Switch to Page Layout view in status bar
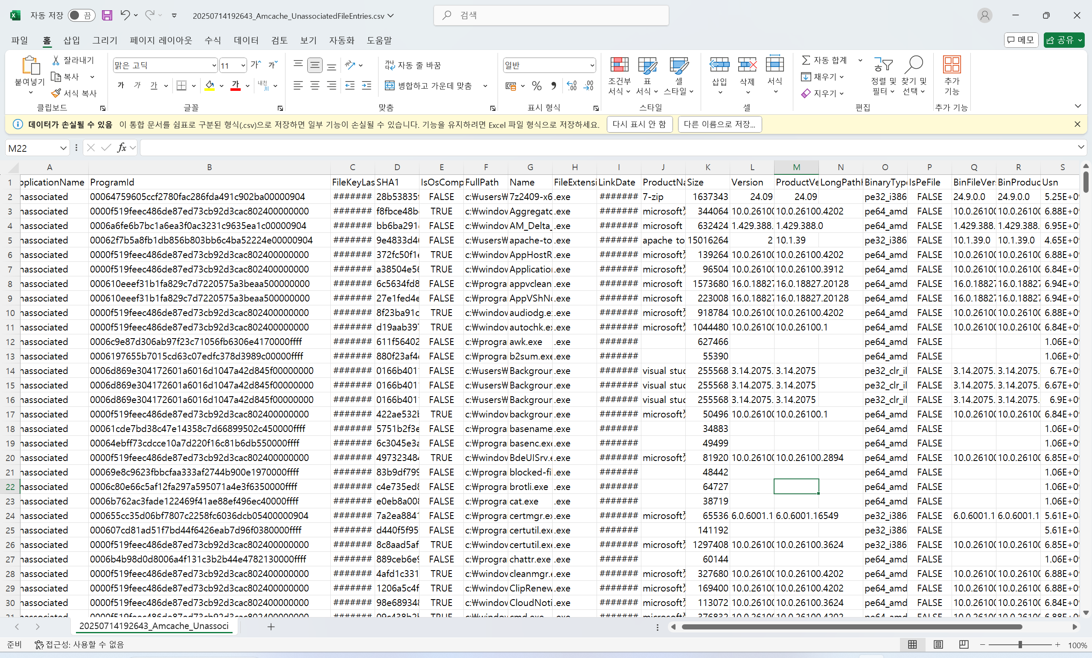The height and width of the screenshot is (658, 1092). tap(938, 645)
